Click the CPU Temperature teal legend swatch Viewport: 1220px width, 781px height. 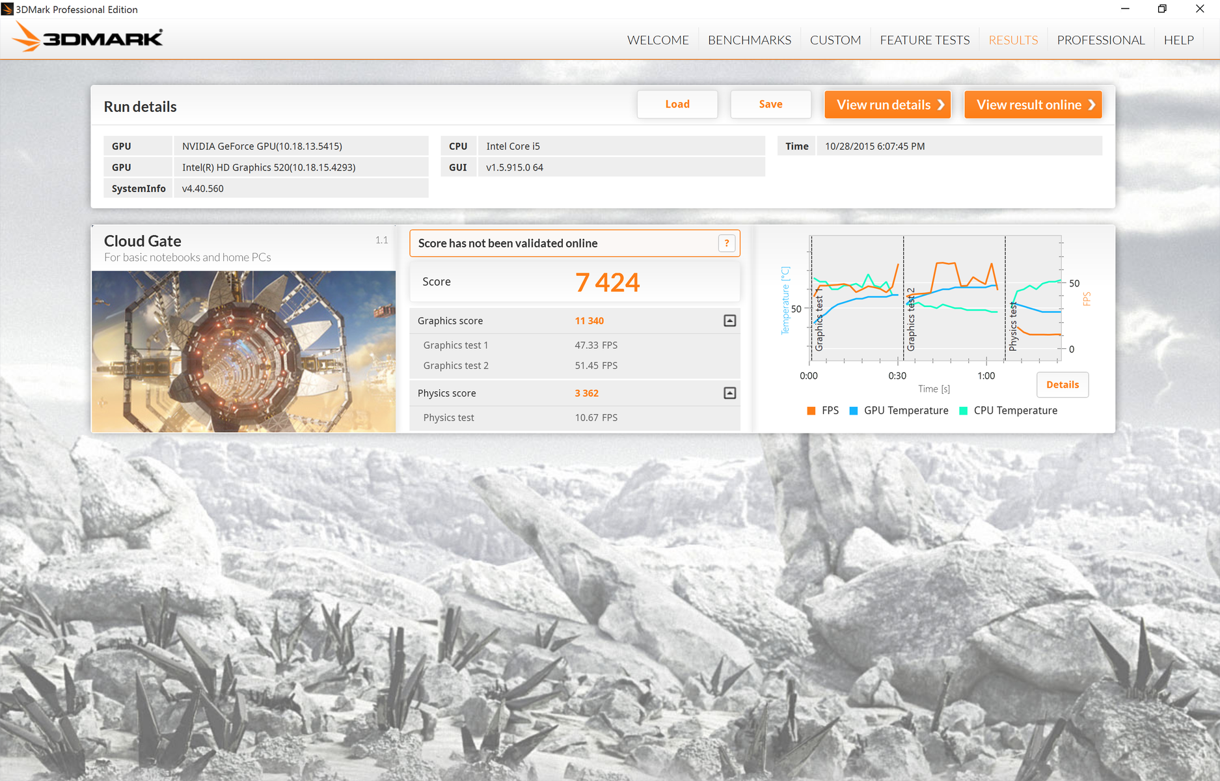pyautogui.click(x=964, y=411)
